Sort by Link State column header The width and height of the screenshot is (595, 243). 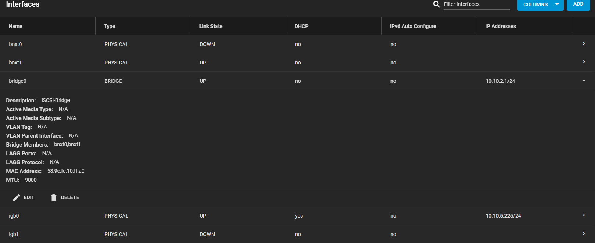coord(211,26)
